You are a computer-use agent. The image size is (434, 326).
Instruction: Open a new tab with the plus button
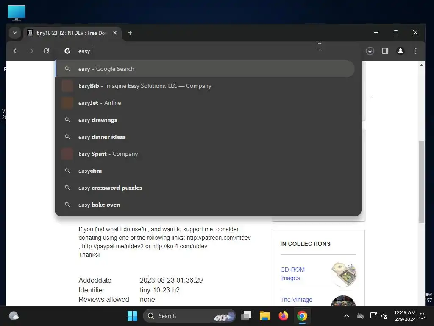point(130,33)
